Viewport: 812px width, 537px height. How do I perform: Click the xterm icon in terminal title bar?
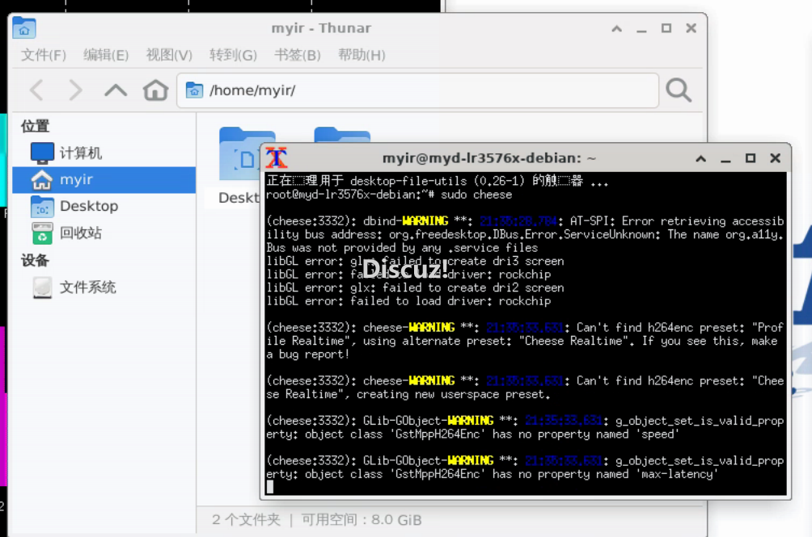(x=277, y=158)
